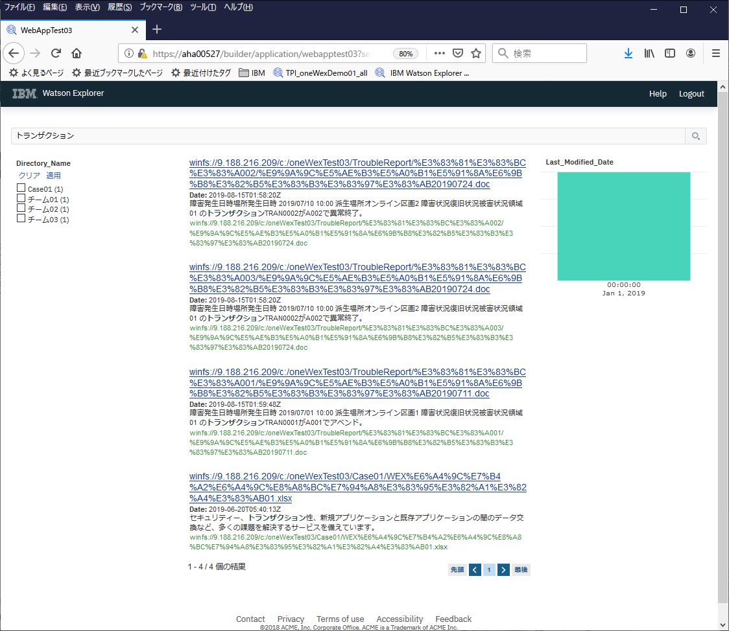Go back using the browser back arrow
This screenshot has height=631, width=729.
click(14, 53)
